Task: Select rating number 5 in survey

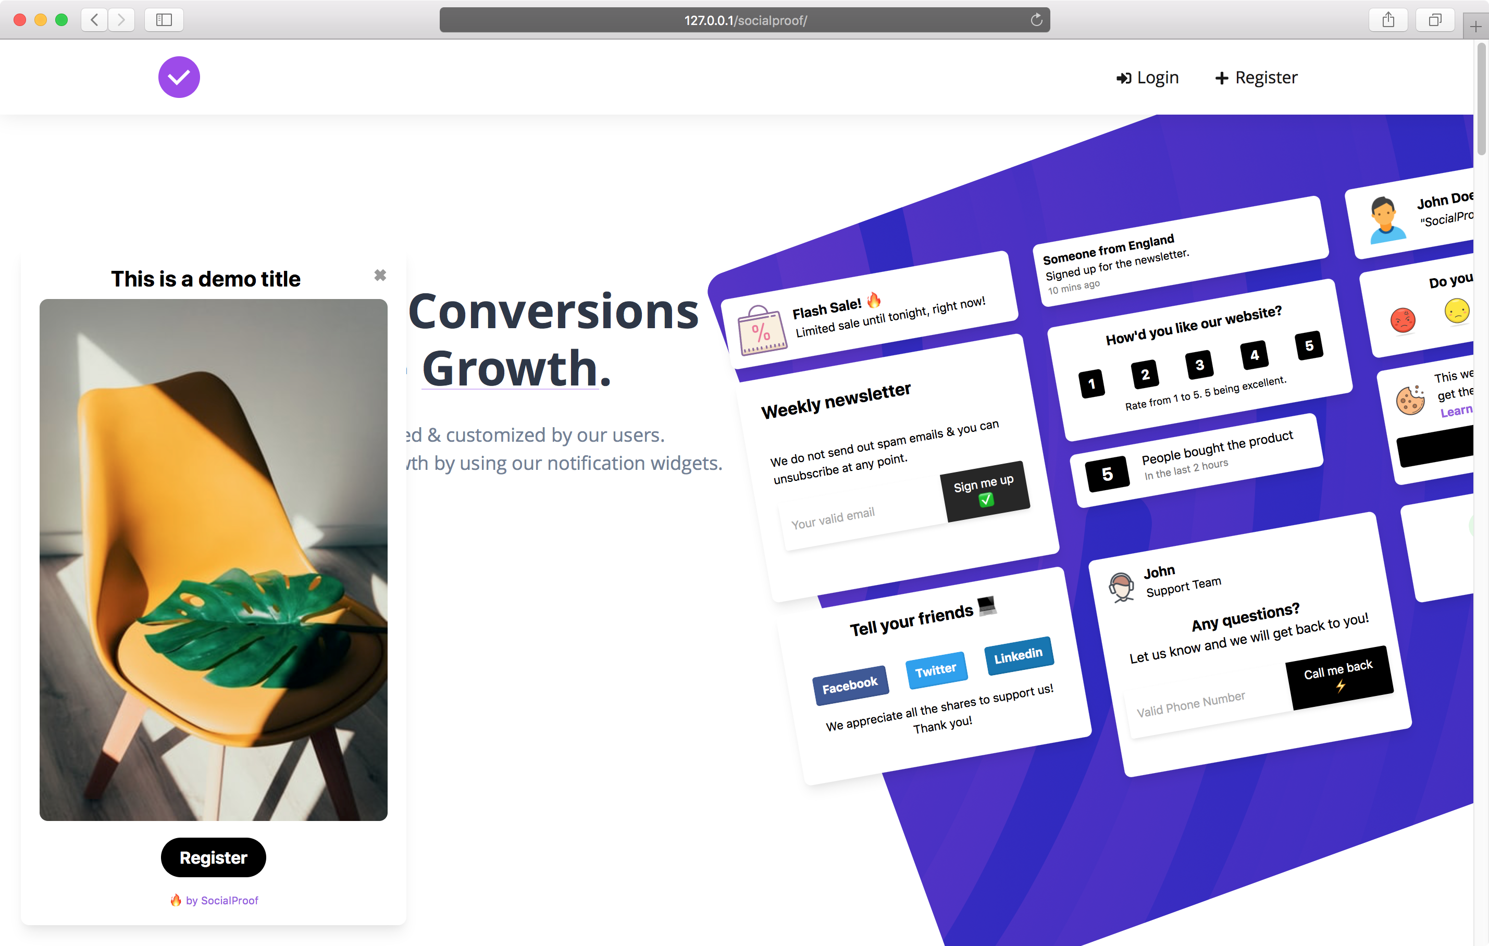Action: (x=1309, y=345)
